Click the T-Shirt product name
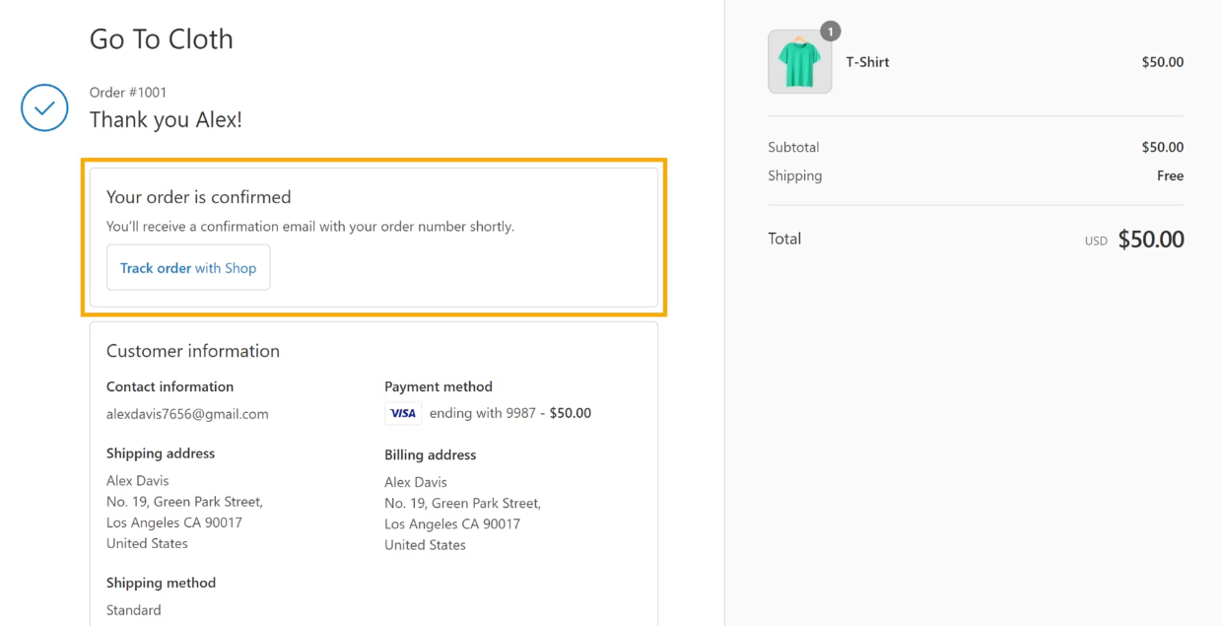 (x=868, y=62)
